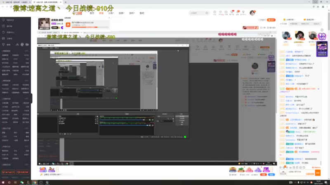Viewport: 330px width, 185px height.
Task: Click the orange 充值 recharge button
Action: coord(263,174)
